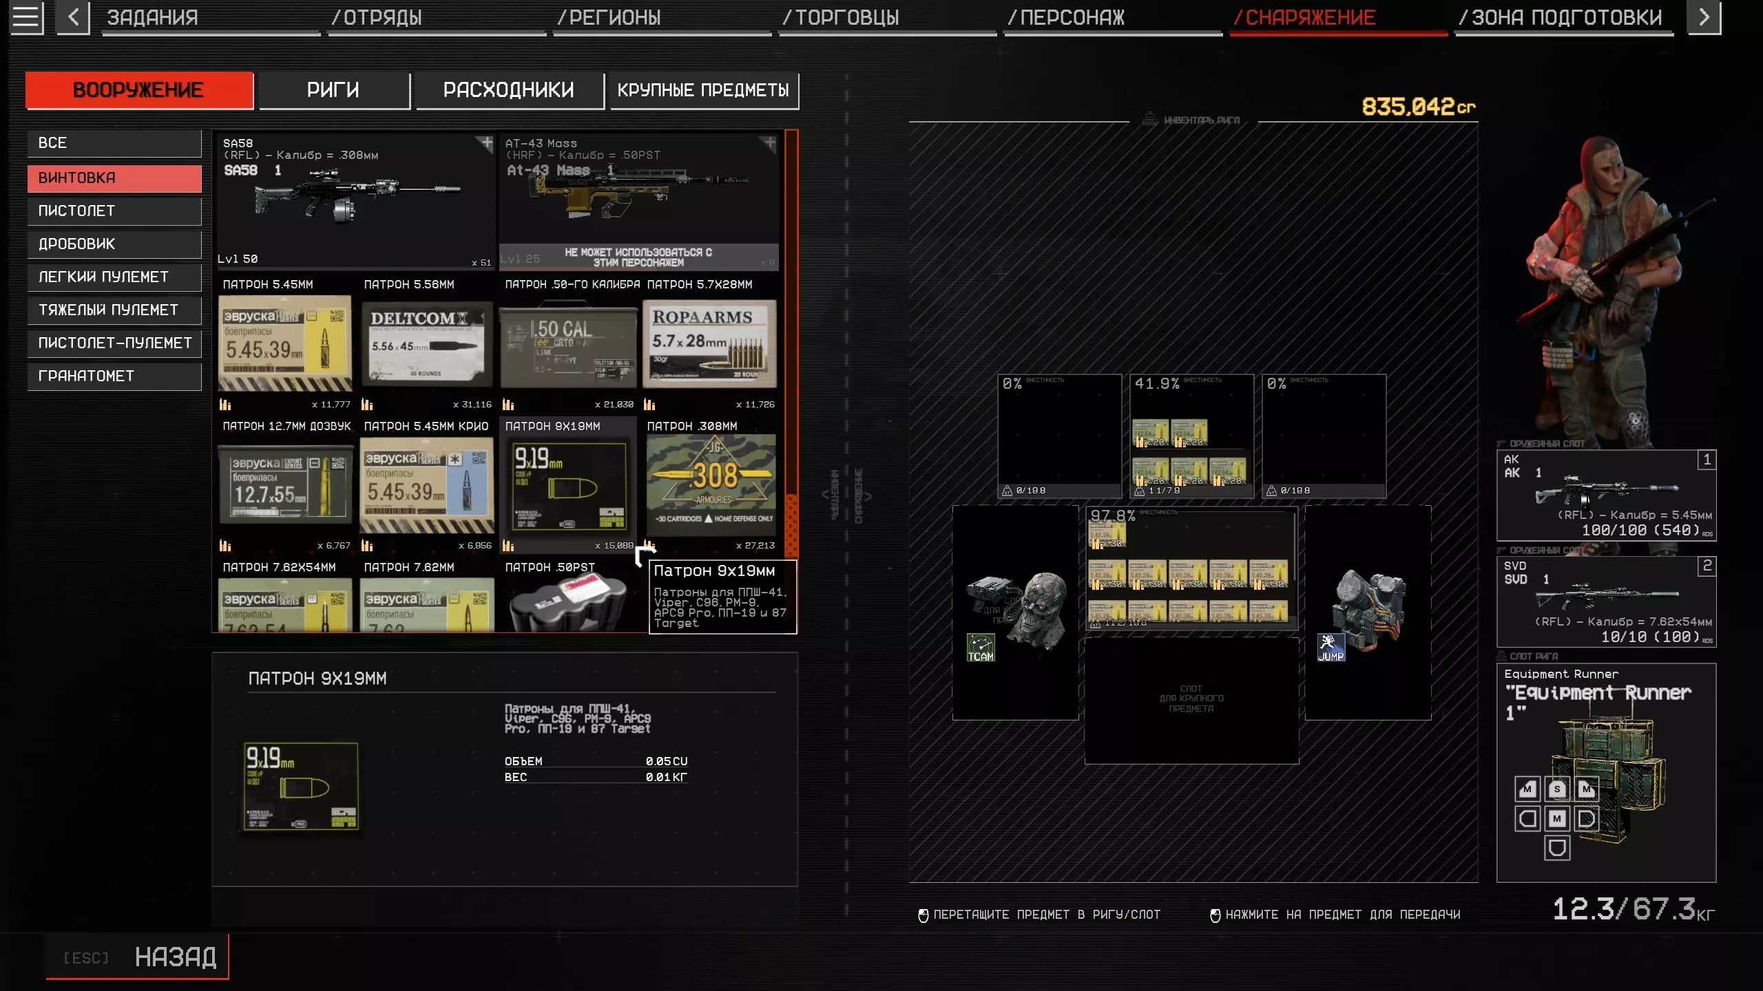This screenshot has width=1763, height=991.
Task: Filter weapons by Гранатомет category
Action: coord(114,376)
